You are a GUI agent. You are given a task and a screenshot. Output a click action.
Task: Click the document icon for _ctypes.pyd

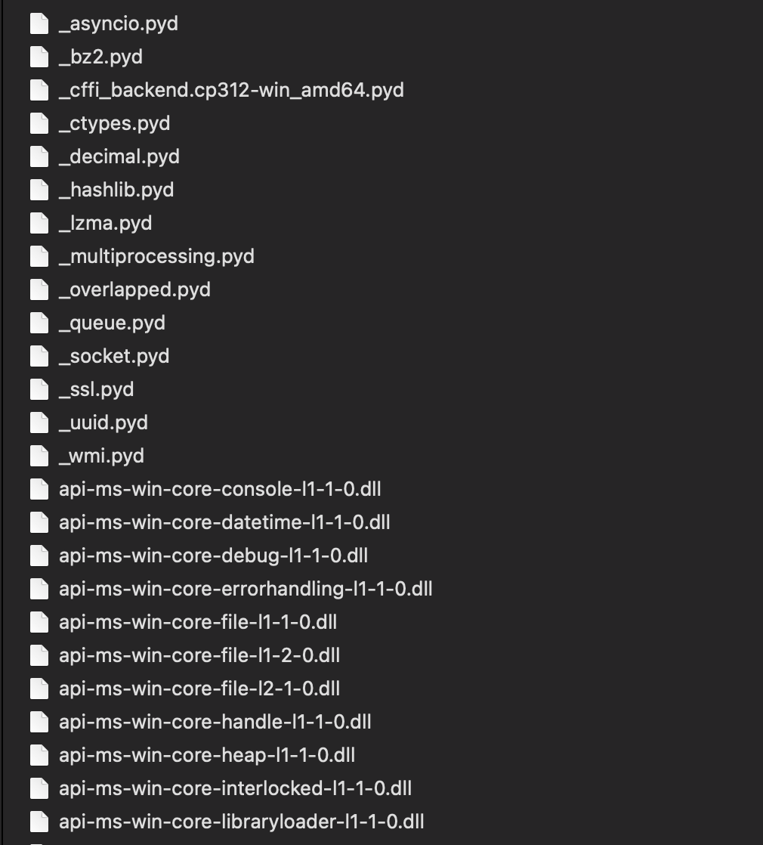pyautogui.click(x=39, y=123)
